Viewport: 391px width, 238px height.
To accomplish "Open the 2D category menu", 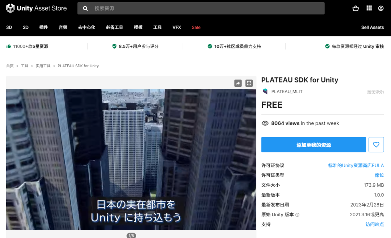I will coord(26,27).
